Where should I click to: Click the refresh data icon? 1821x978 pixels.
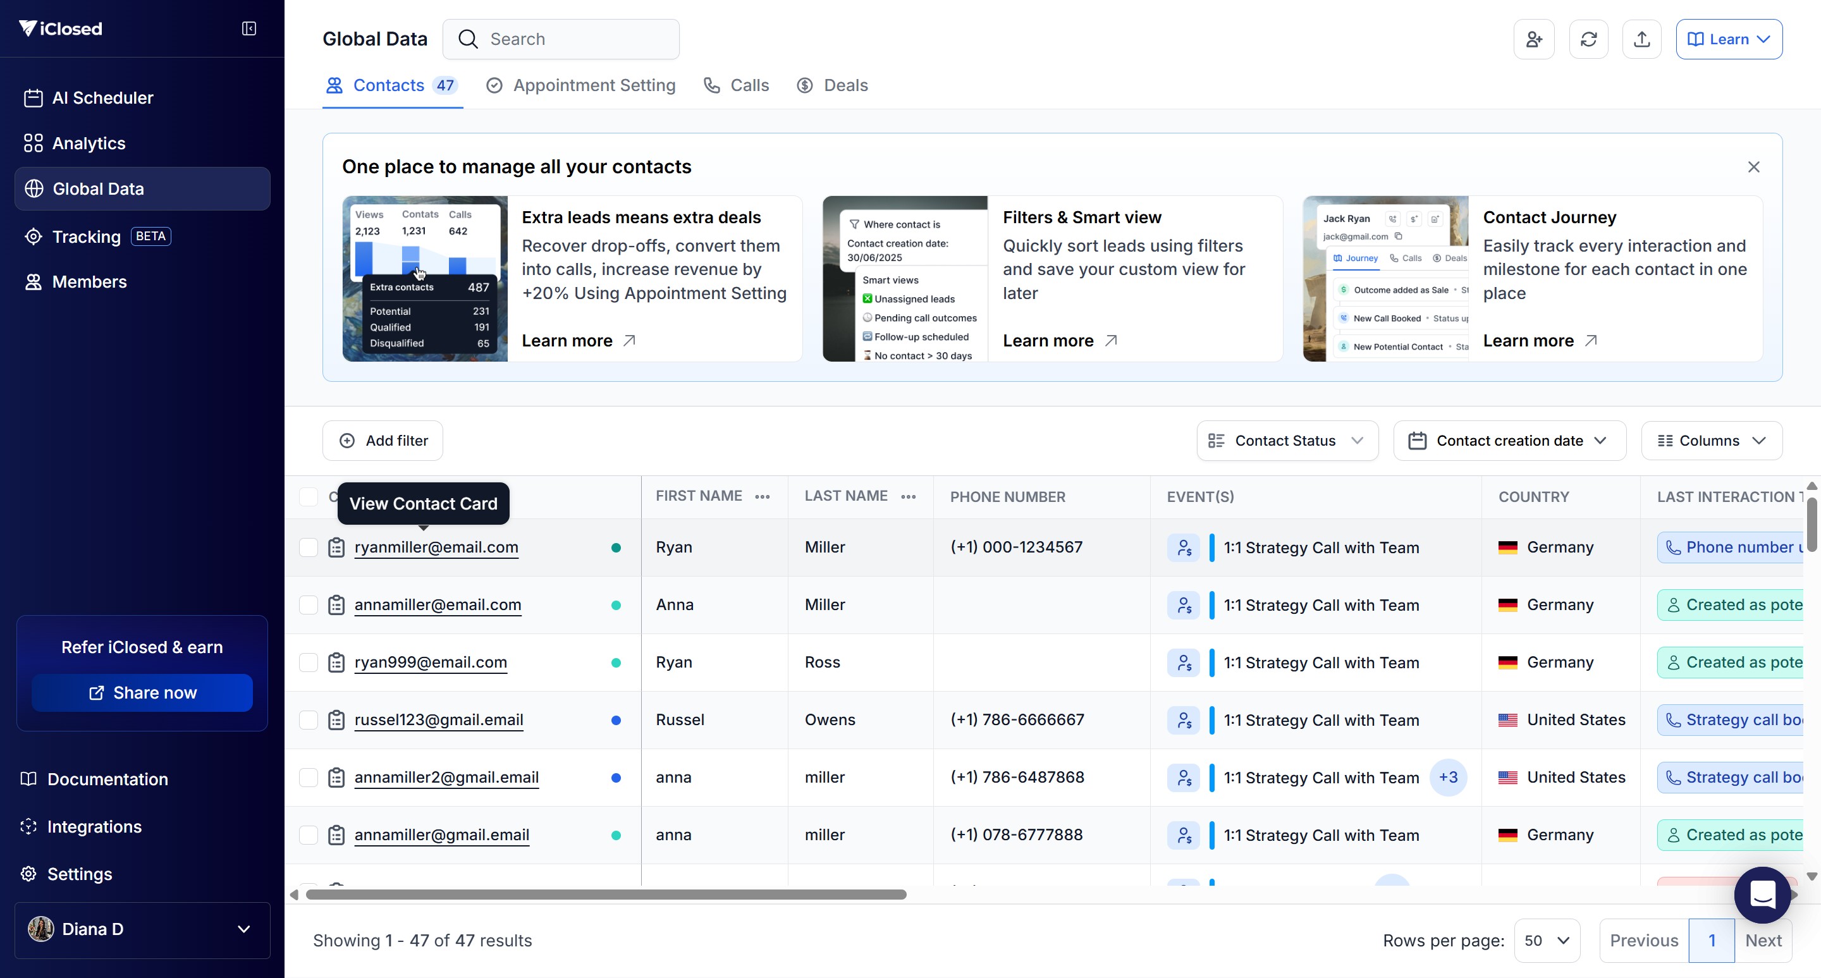click(x=1588, y=39)
